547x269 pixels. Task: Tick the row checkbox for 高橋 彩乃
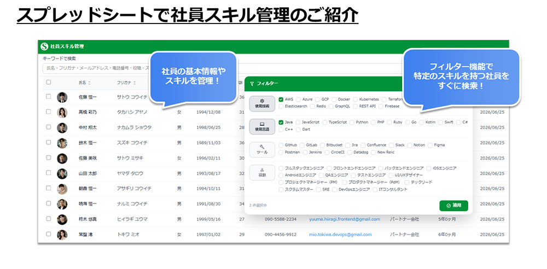click(49, 112)
